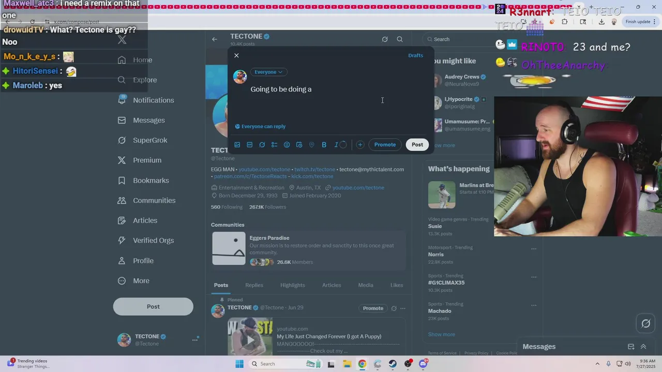Open Profile in sidebar
662x372 pixels.
(136, 261)
